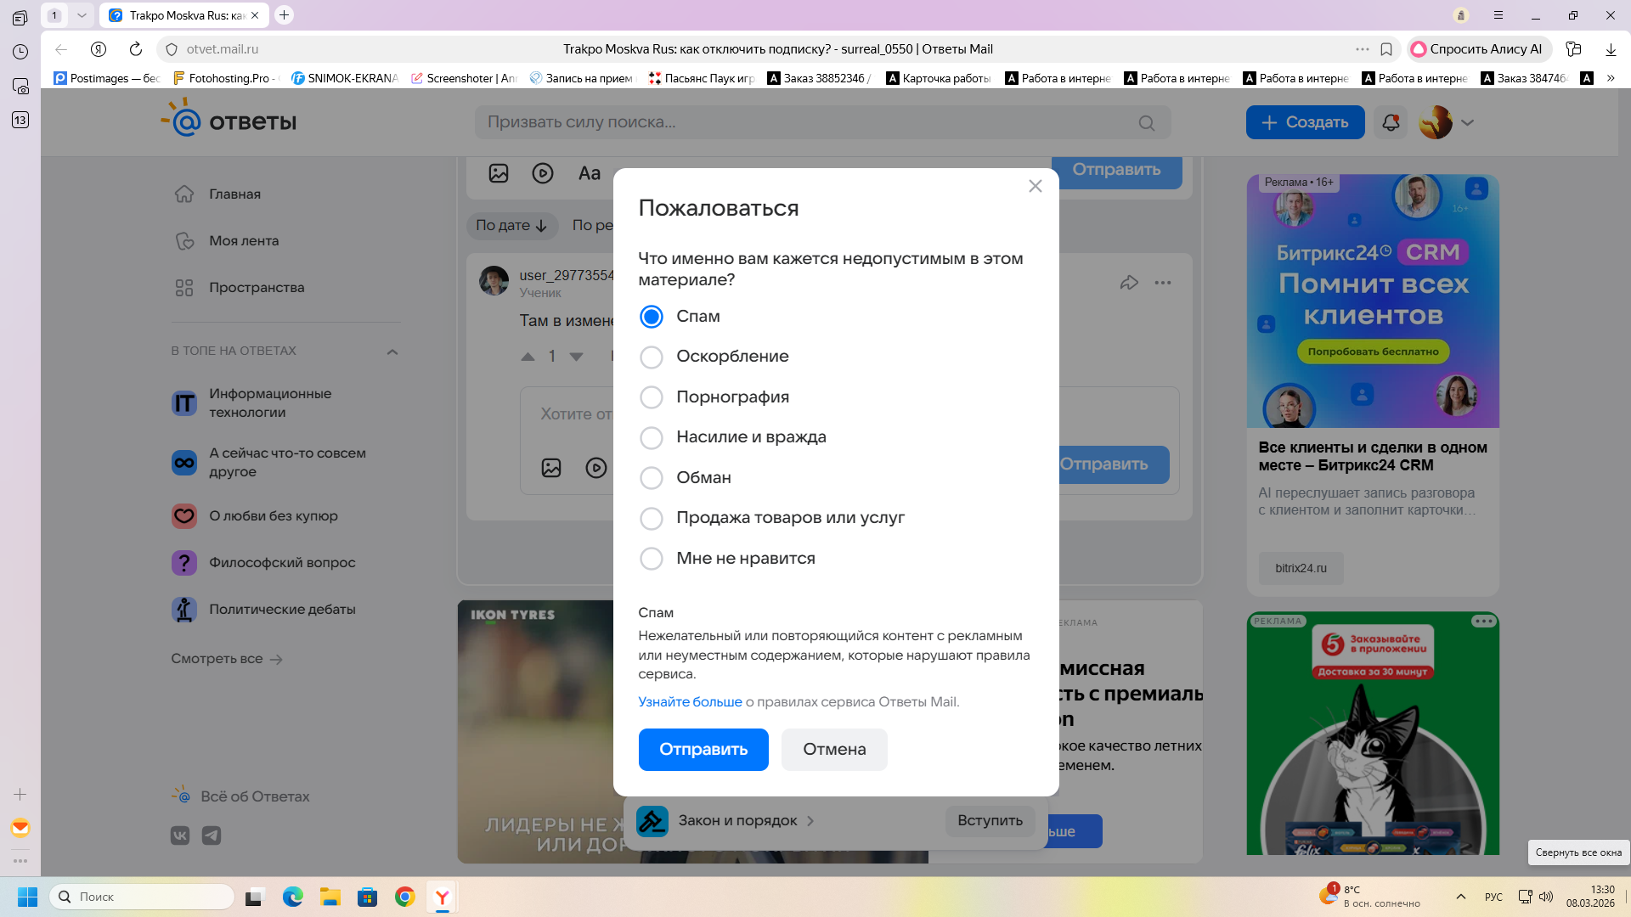This screenshot has width=1631, height=917.
Task: Click the Telegram social icon in the sidebar
Action: click(x=212, y=835)
